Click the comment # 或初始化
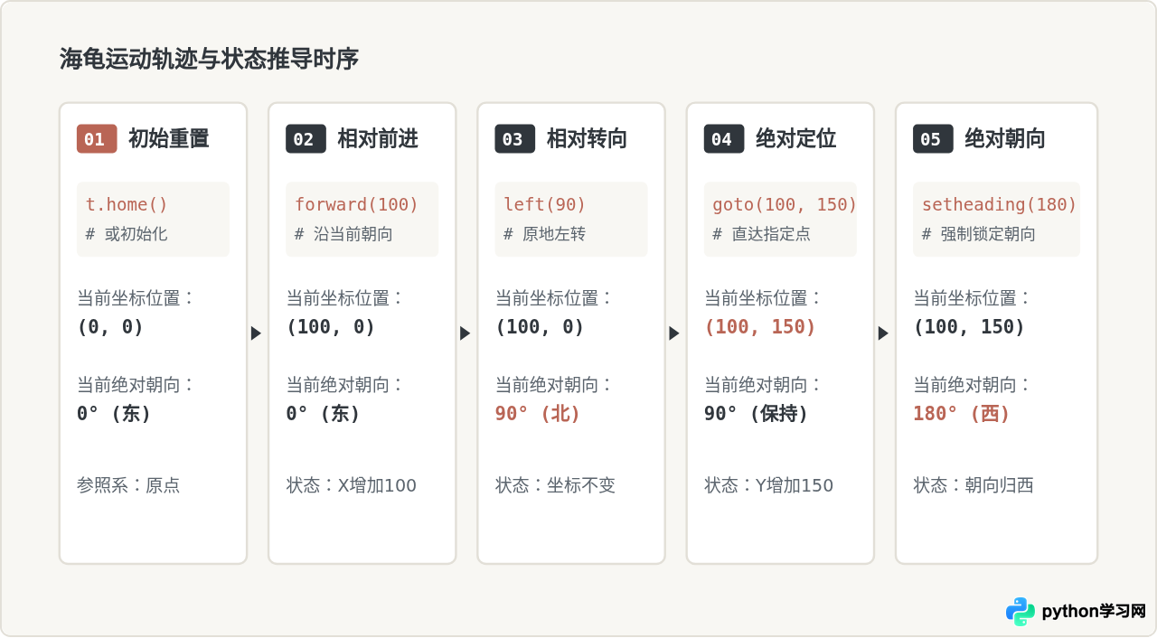1157x638 pixels. coord(127,234)
